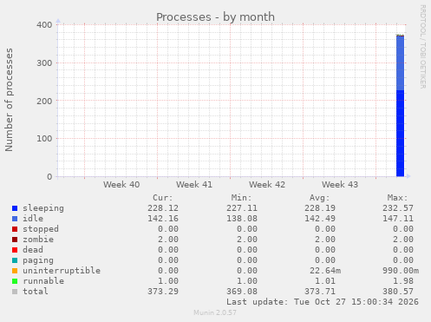
Task: Select the zombie legend color swatch
Action: 15,240
